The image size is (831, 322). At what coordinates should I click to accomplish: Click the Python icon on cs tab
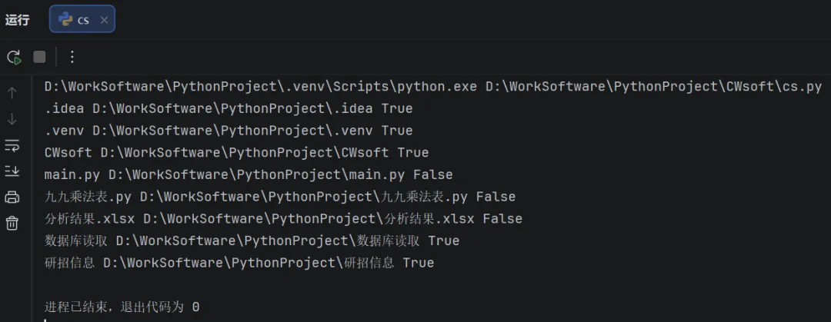tap(65, 19)
